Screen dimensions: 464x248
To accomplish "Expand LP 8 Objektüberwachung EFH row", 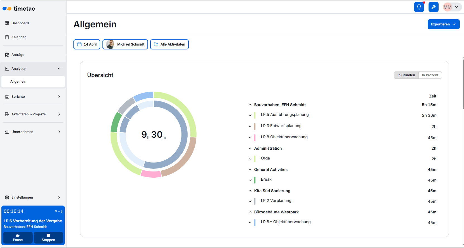I will [x=250, y=137].
